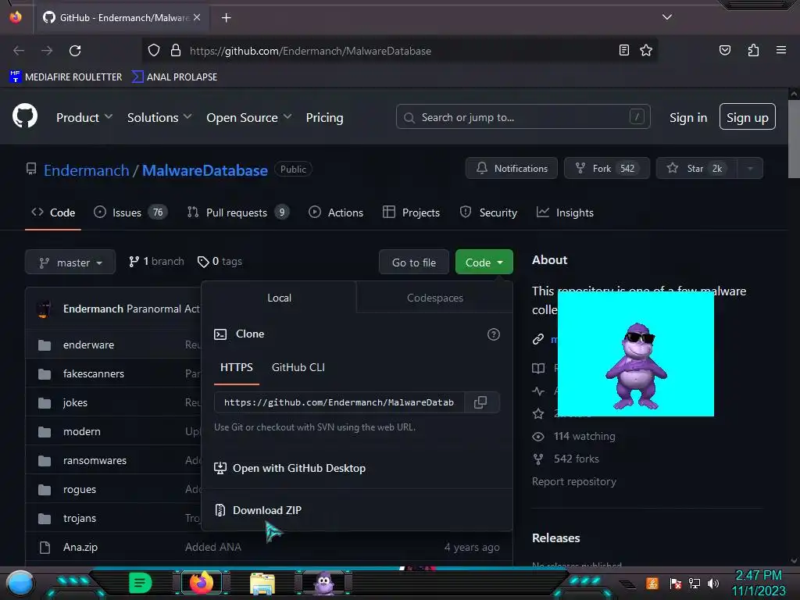This screenshot has width=800, height=600.
Task: Switch to the Codespaces tab
Action: tap(434, 298)
